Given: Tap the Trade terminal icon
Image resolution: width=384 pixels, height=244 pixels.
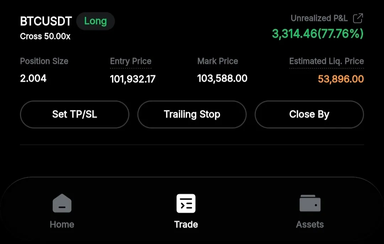Looking at the screenshot, I should coord(186,203).
